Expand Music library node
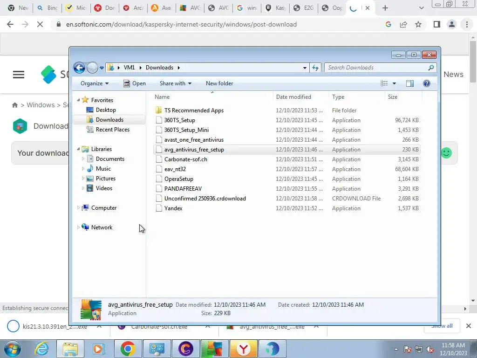The width and height of the screenshot is (477, 358). tap(83, 169)
